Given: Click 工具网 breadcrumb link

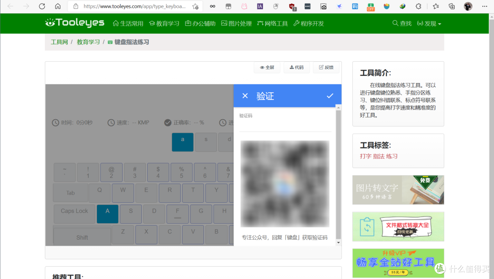Looking at the screenshot, I should click(59, 42).
